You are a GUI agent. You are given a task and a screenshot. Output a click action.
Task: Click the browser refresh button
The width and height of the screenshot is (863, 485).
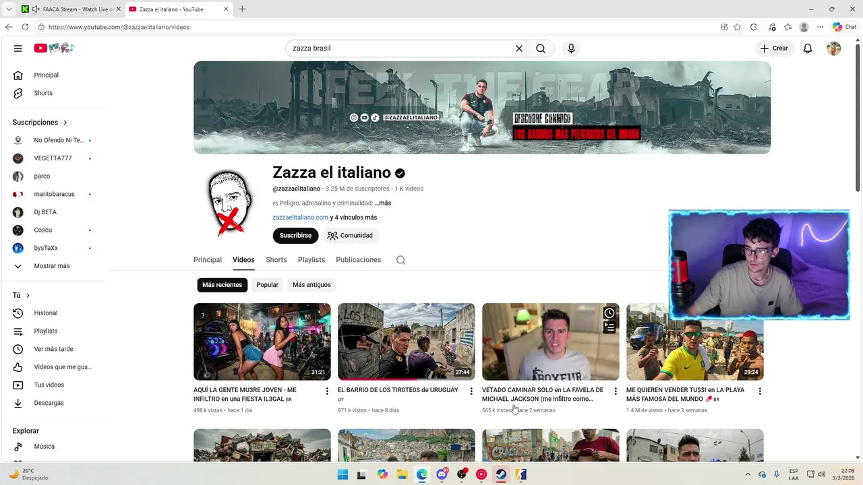point(25,27)
